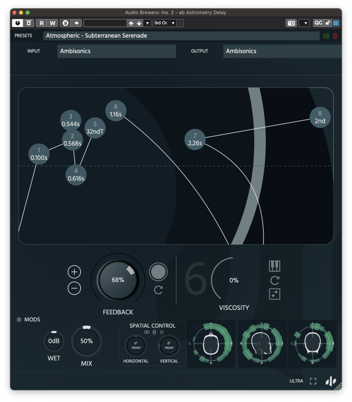This screenshot has height=402, width=352.
Task: Select delay node 2 at 0.568s
Action: 72,140
